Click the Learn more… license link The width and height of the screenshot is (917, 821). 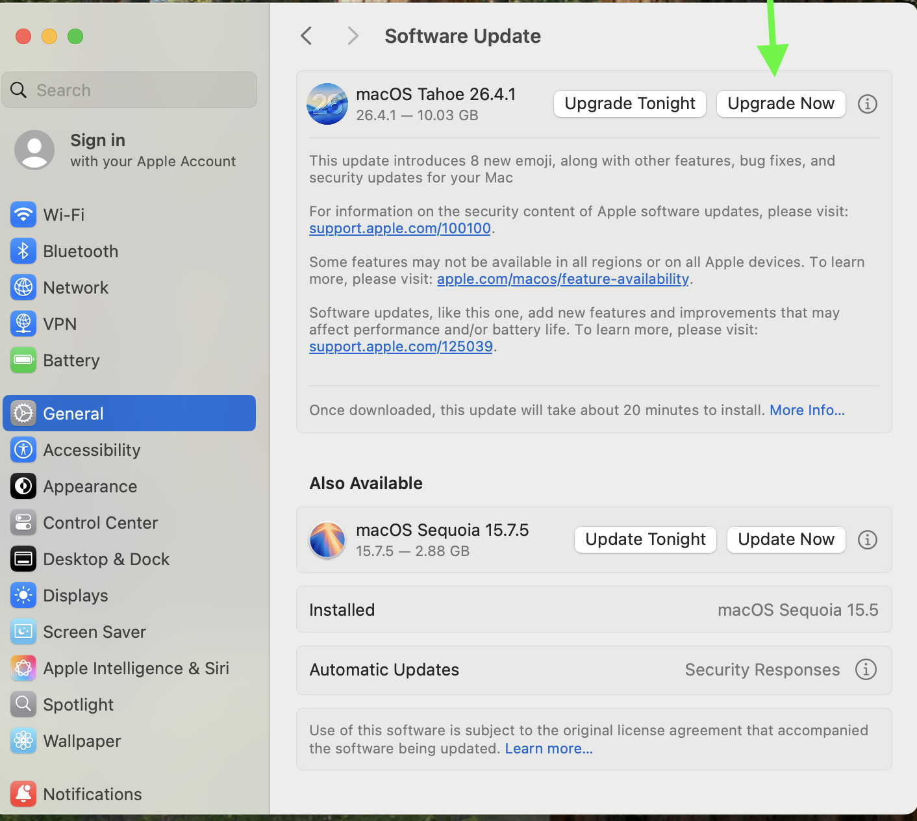(x=549, y=749)
